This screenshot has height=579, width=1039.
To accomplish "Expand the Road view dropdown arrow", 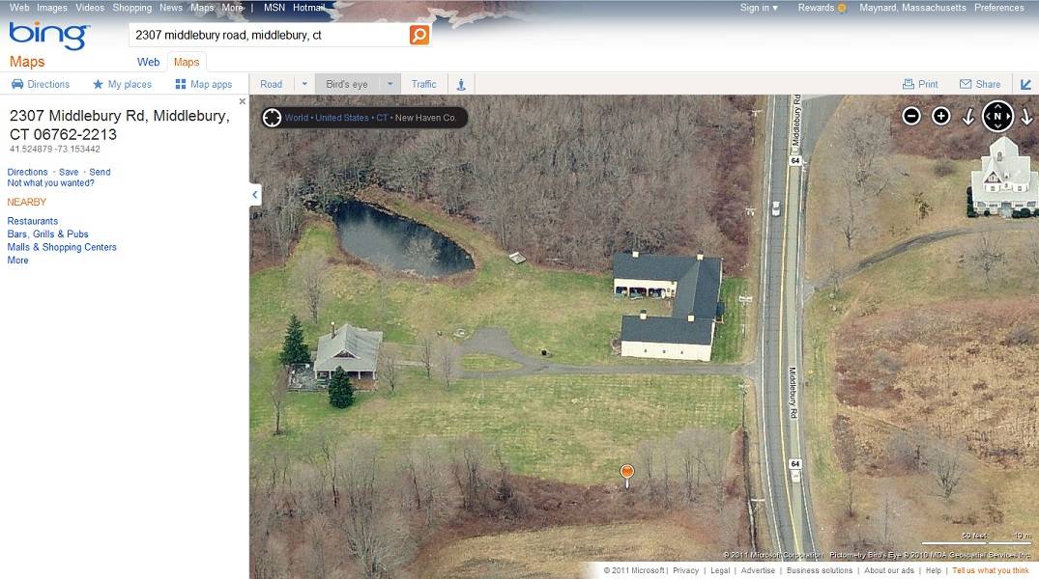I will click(x=304, y=84).
